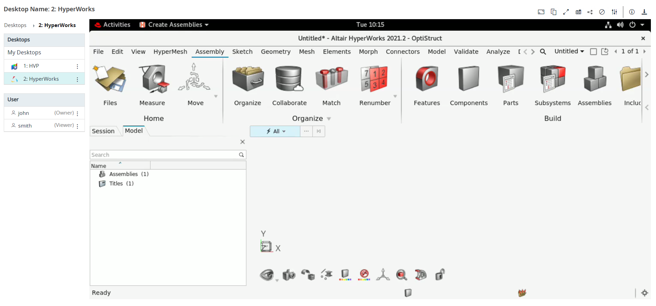Click the ribbon search magnifier icon
The height and width of the screenshot is (306, 656).
[x=543, y=52]
